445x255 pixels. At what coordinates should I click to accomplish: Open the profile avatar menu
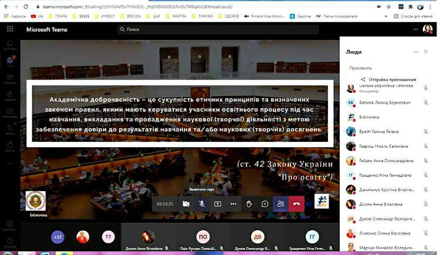coord(428,29)
